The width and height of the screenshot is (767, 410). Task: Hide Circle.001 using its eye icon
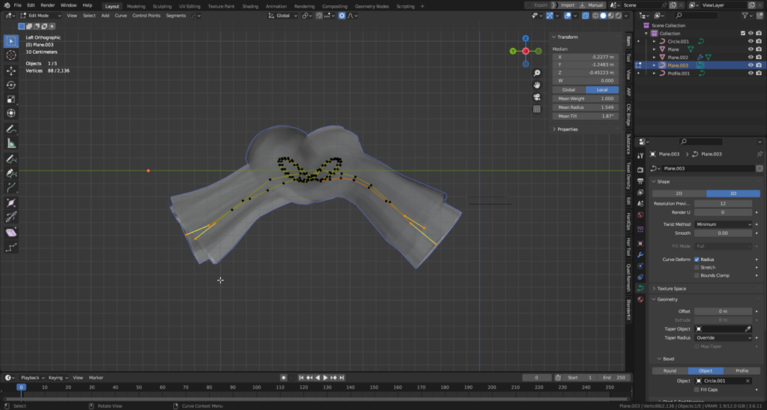tap(751, 42)
